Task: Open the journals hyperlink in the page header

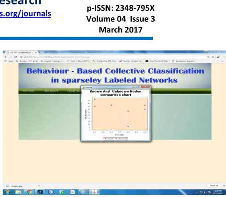Action: (x=25, y=14)
